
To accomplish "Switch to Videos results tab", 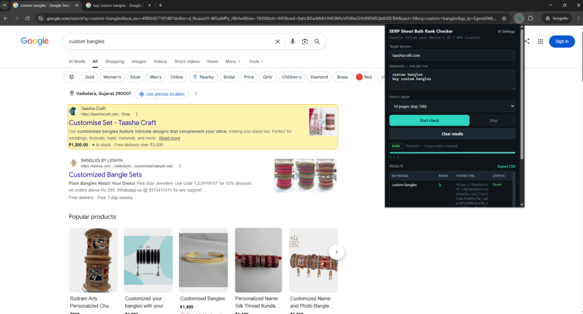I will click(160, 61).
